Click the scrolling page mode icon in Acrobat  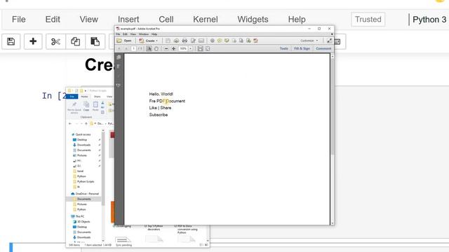point(201,48)
